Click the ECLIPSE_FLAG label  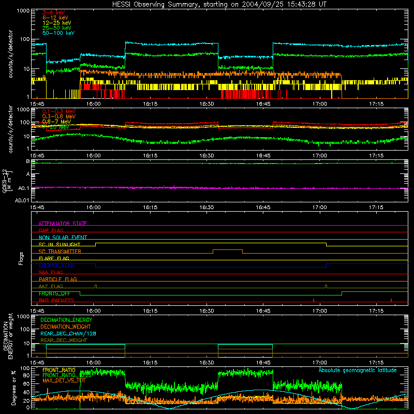[x=56, y=265]
